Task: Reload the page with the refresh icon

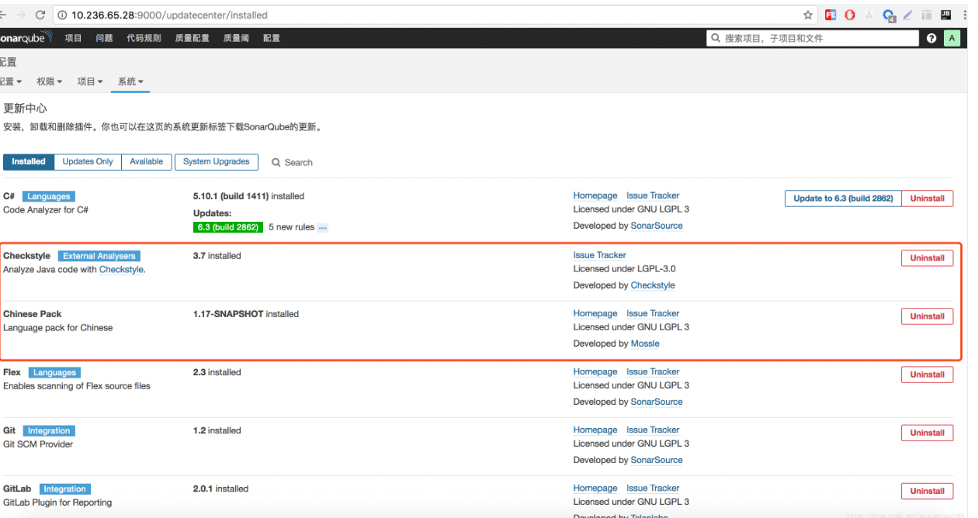Action: [x=40, y=15]
